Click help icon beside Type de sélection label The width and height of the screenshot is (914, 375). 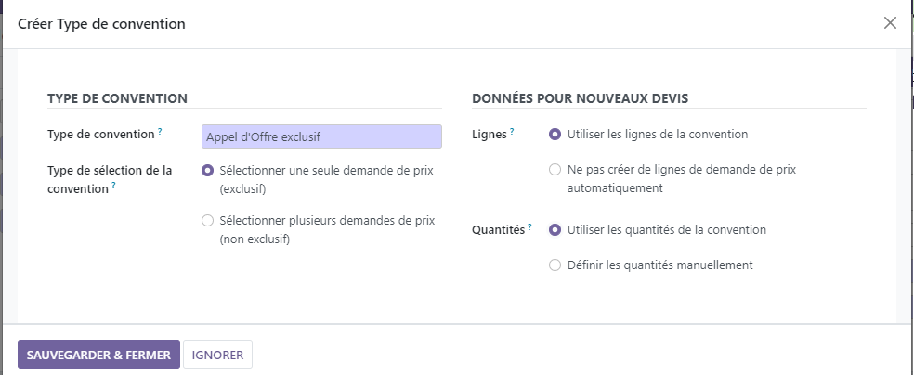(113, 186)
